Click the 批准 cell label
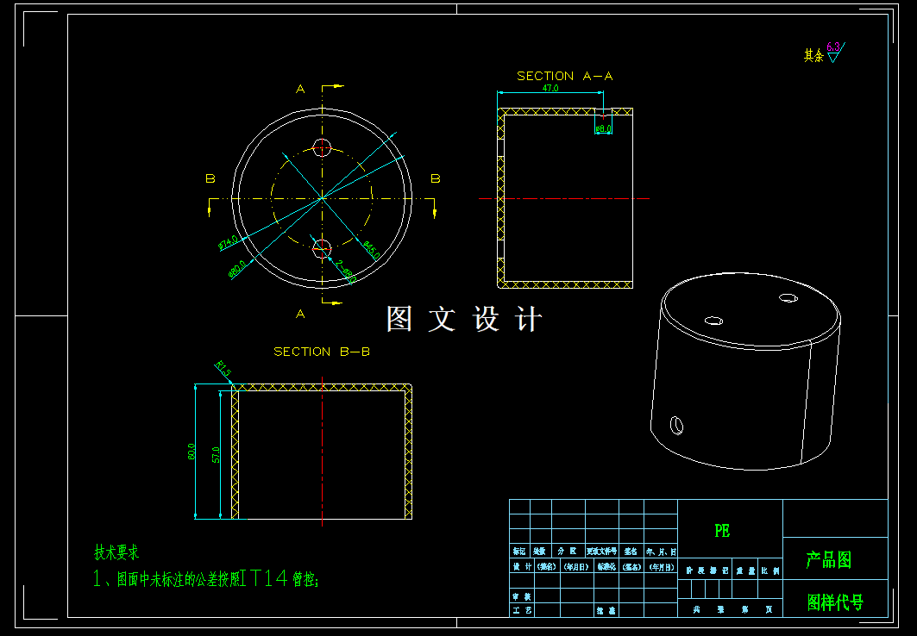 (606, 611)
